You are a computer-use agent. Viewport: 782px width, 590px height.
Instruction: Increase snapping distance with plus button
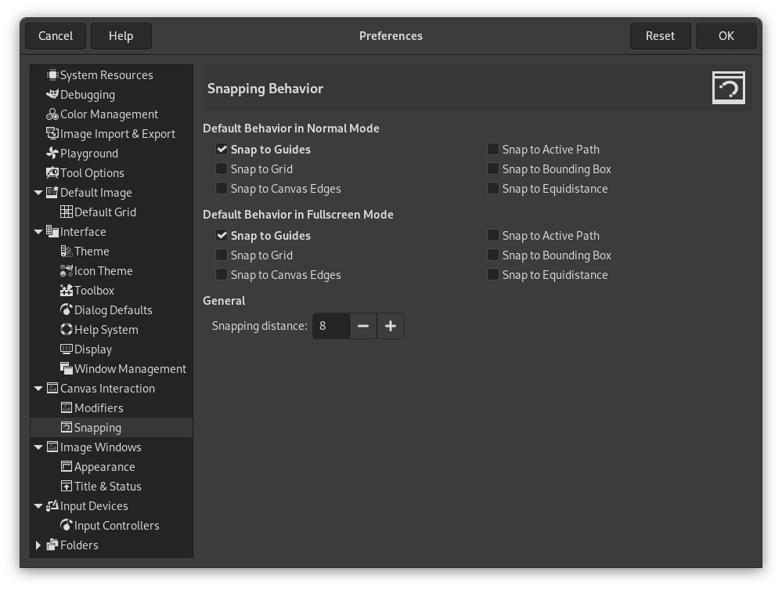(x=390, y=325)
